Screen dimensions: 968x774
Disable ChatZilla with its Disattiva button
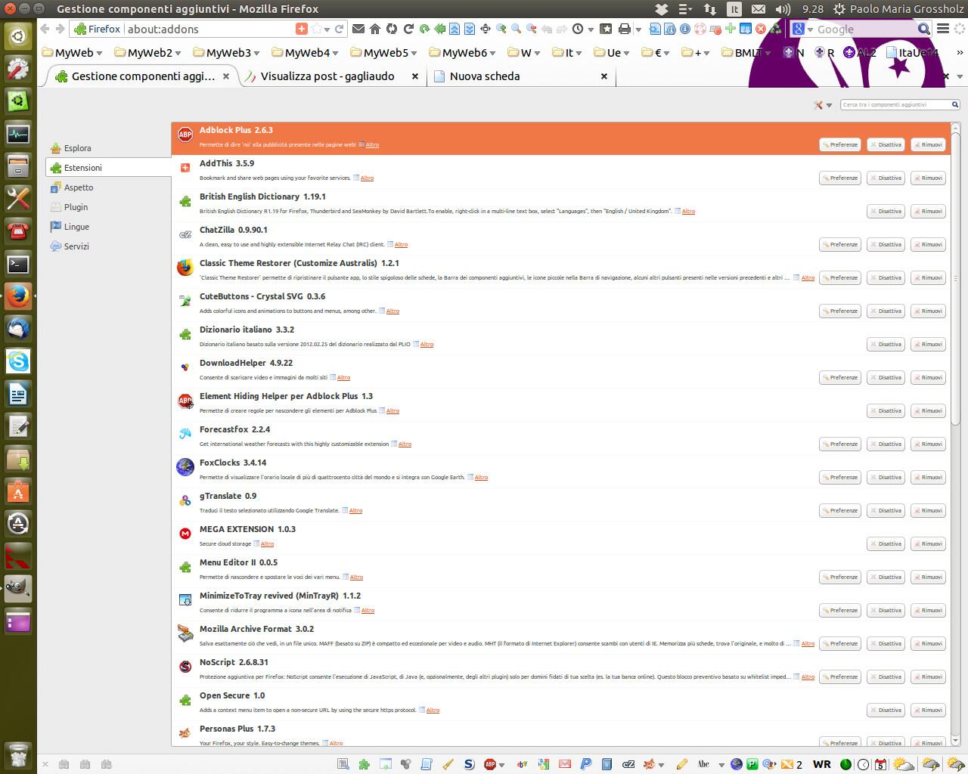[886, 244]
